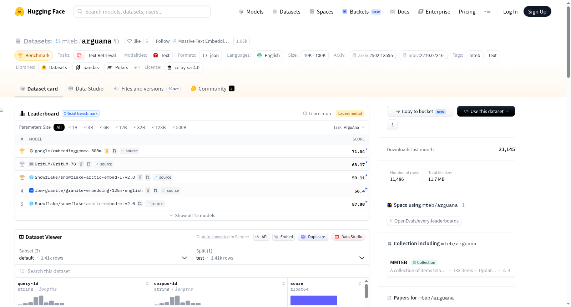
Task: Filter leaderboard by < 128B parameters
Action: (x=159, y=127)
